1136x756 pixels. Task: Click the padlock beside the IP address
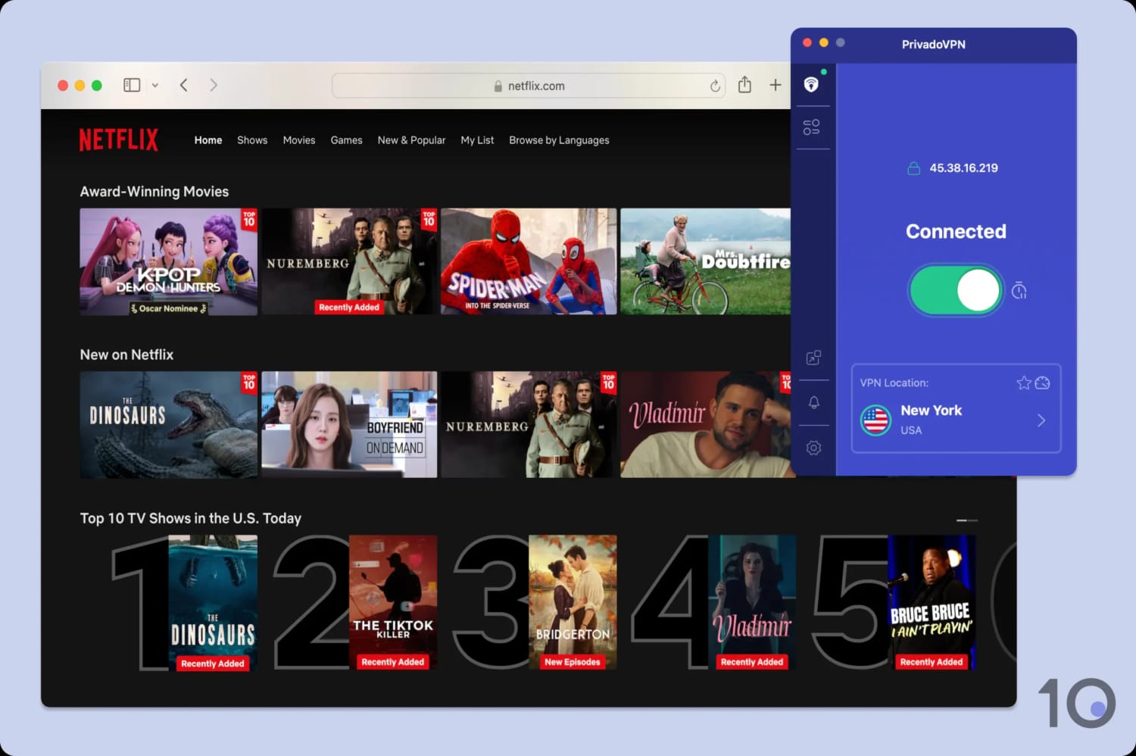[x=915, y=167]
